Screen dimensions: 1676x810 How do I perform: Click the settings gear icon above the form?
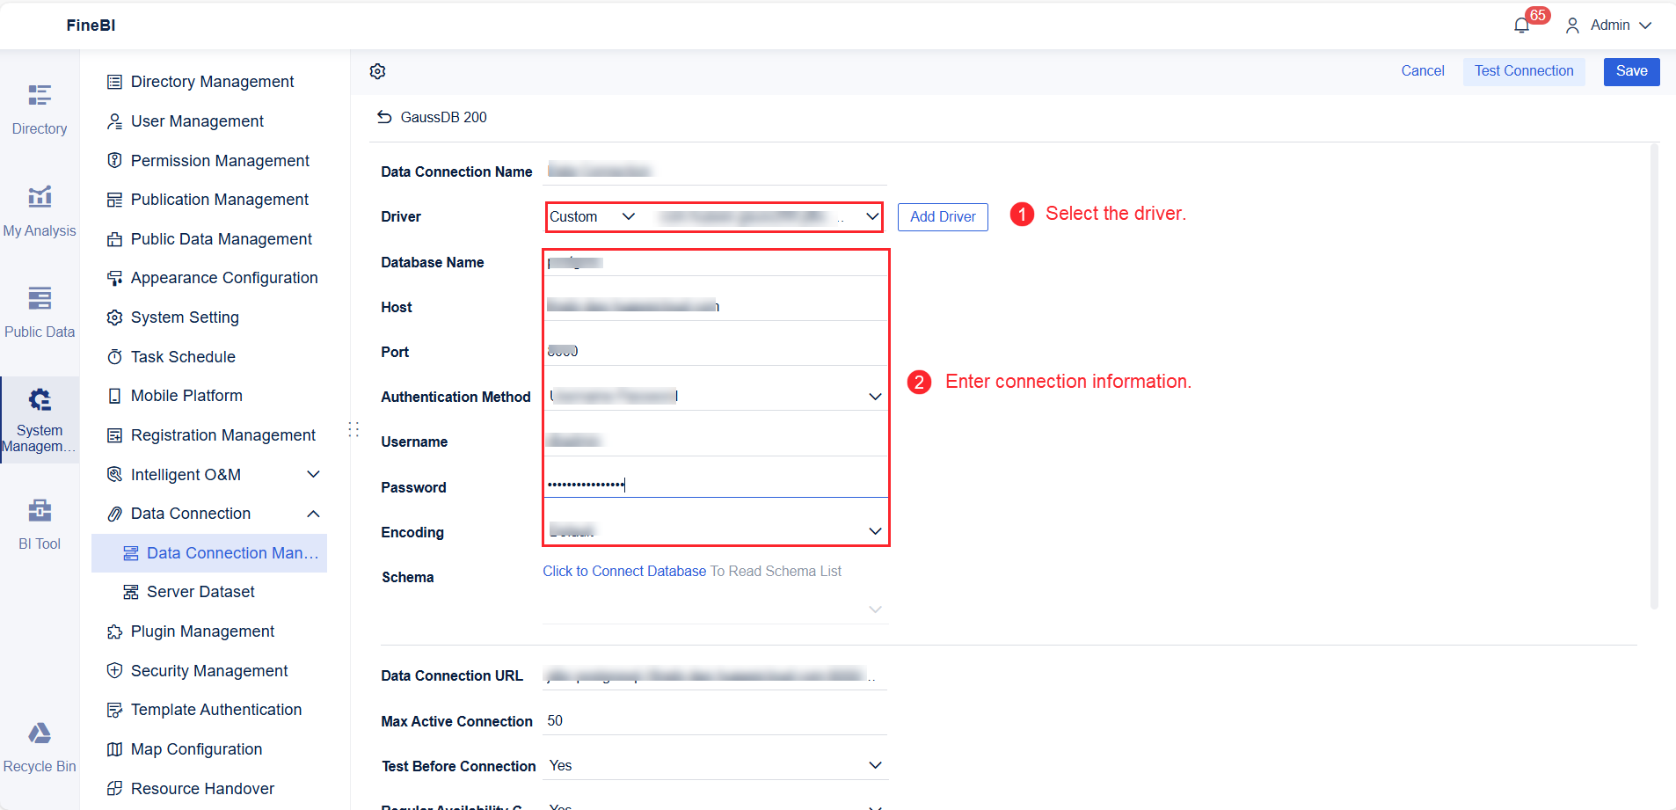[x=377, y=71]
